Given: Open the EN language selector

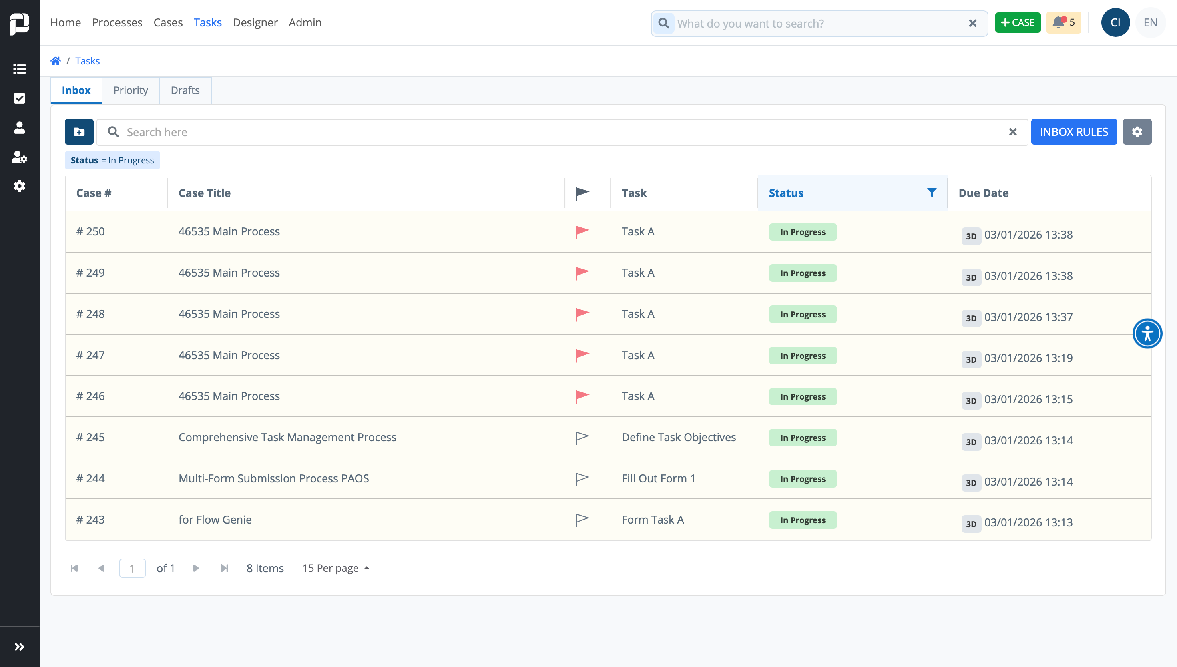Looking at the screenshot, I should [x=1150, y=22].
